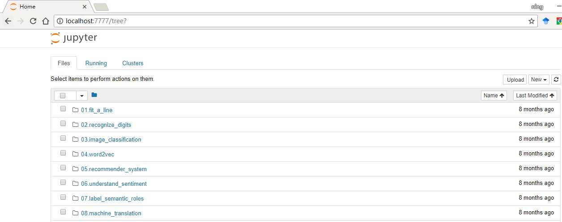Screen dimensions: 562x222
Task: Switch to the Running tab
Action: pyautogui.click(x=96, y=63)
